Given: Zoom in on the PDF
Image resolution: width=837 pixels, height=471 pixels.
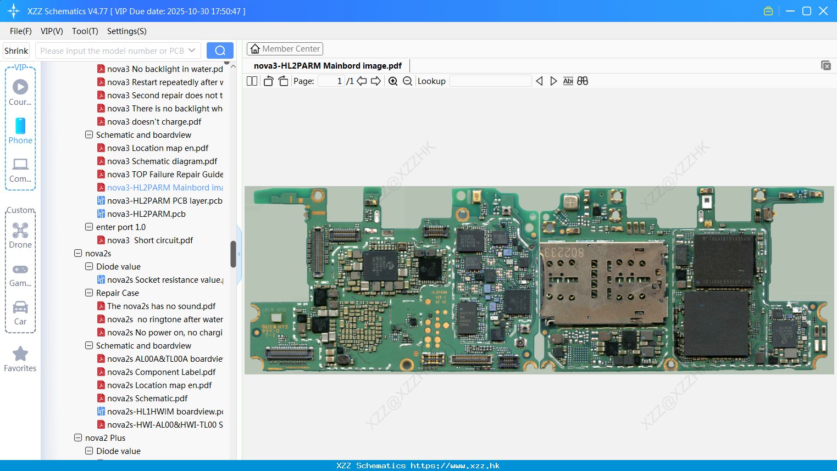Looking at the screenshot, I should pos(393,81).
